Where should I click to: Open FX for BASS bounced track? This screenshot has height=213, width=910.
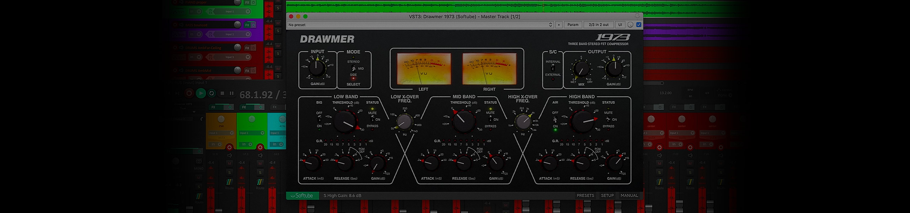[247, 25]
